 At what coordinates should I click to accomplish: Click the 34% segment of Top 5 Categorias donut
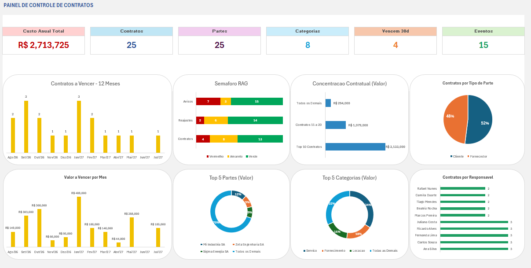tap(367, 206)
